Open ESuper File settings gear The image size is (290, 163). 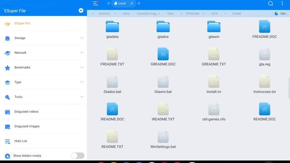tap(81, 10)
